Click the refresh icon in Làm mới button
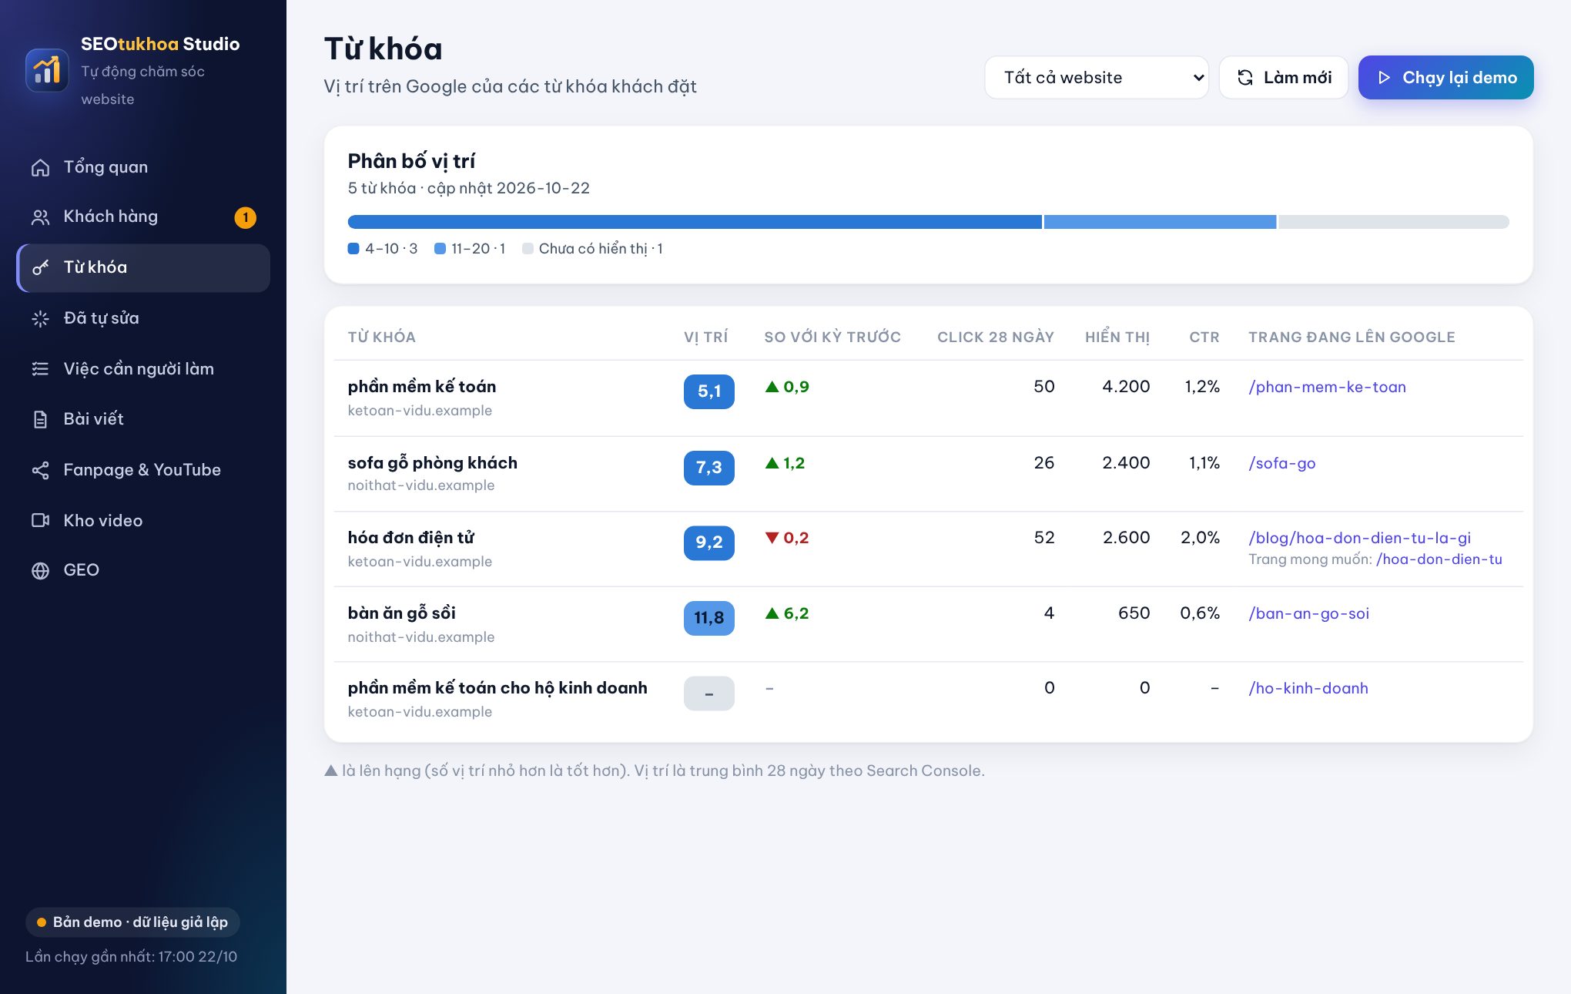1571x994 pixels. coord(1244,77)
